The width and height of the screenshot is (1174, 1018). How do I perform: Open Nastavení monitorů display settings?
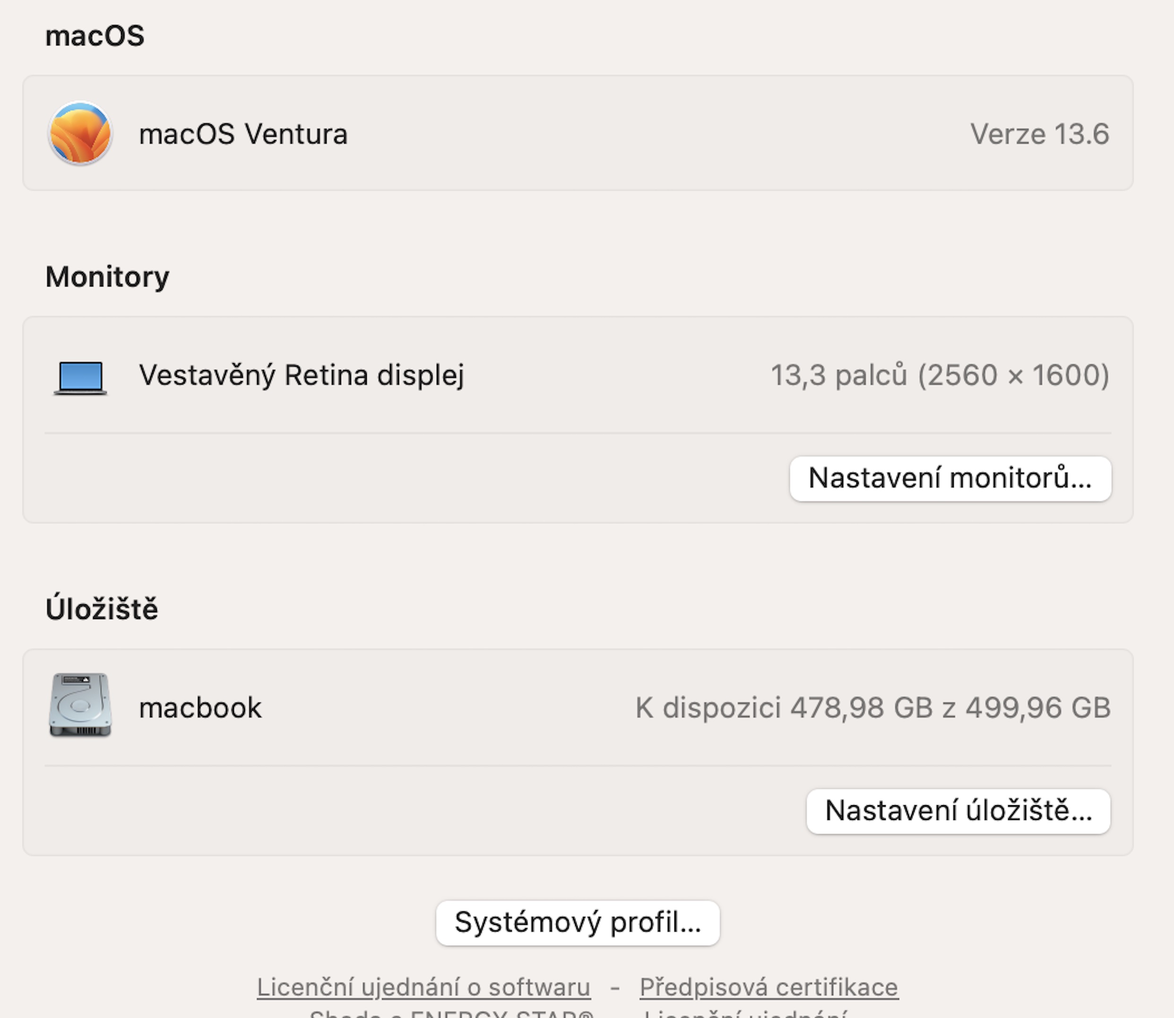coord(950,479)
